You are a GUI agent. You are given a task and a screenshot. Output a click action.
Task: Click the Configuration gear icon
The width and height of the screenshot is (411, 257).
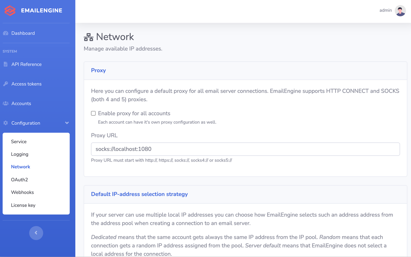(6, 123)
